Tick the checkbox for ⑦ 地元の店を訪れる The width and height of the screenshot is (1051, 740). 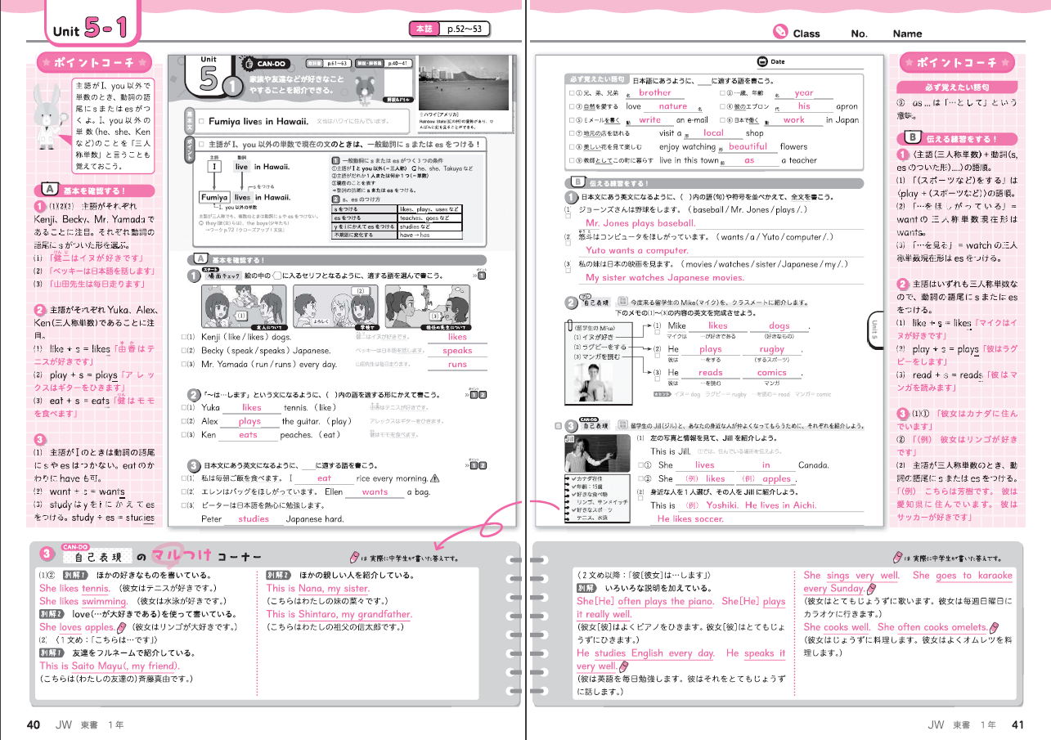(x=570, y=133)
